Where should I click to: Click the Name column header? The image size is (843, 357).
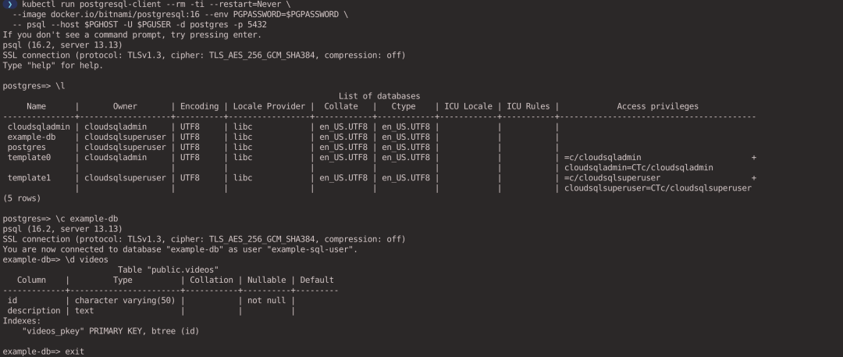click(37, 106)
